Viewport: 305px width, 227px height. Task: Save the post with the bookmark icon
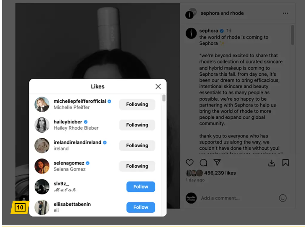tap(285, 163)
